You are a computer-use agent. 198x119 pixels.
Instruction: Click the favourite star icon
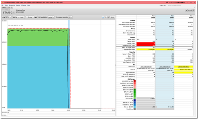(186, 11)
